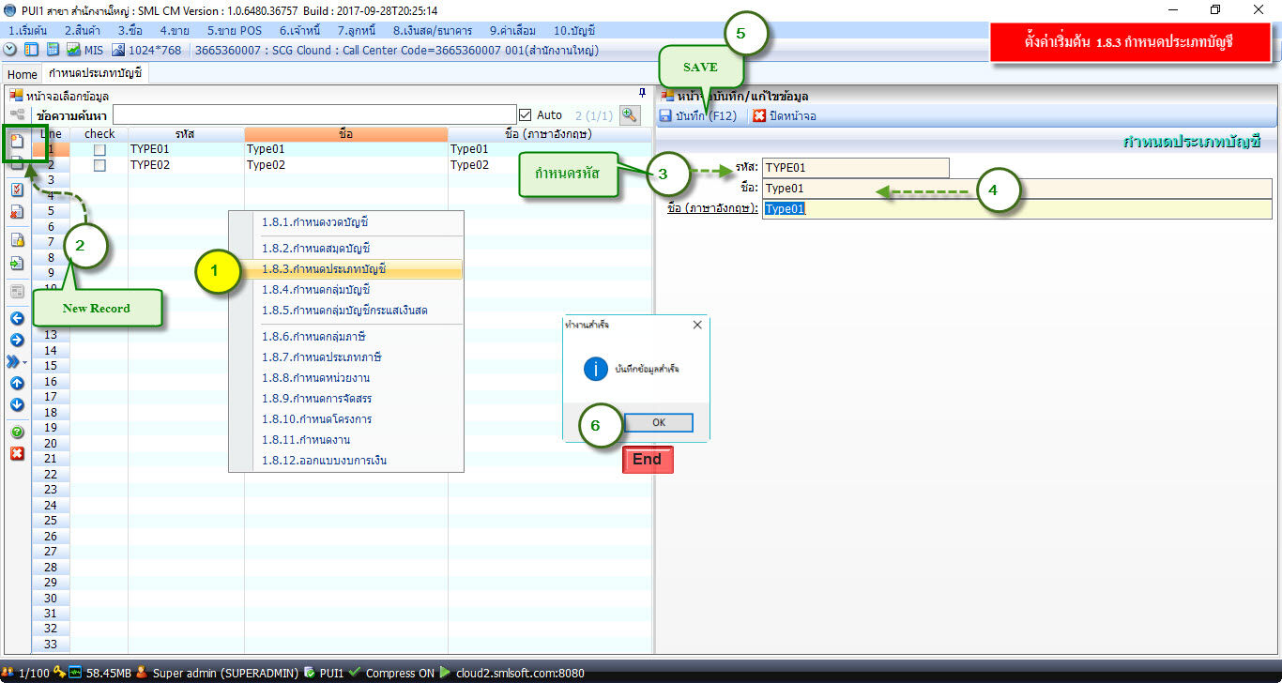Sort by the ชื่อ column header
This screenshot has height=683, width=1282.
tap(346, 134)
